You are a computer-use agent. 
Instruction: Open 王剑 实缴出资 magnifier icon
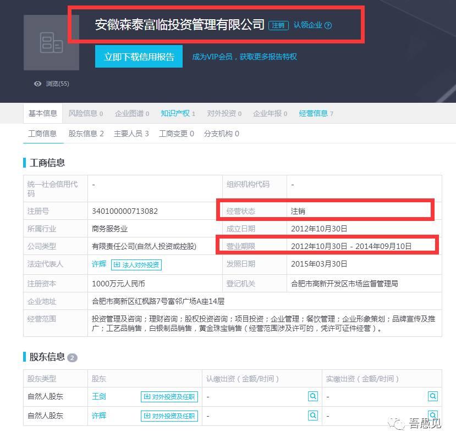coord(433,396)
